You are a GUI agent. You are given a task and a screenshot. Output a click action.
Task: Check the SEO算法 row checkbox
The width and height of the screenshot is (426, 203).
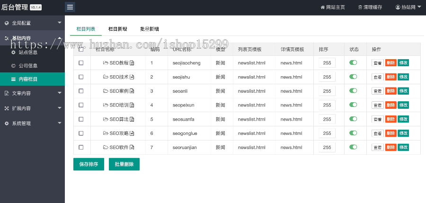(x=81, y=119)
